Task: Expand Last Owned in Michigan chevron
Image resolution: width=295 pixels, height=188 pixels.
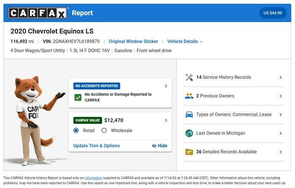Action: tap(281, 133)
